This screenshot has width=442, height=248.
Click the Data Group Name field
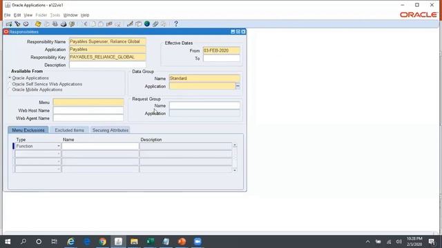[x=204, y=79]
